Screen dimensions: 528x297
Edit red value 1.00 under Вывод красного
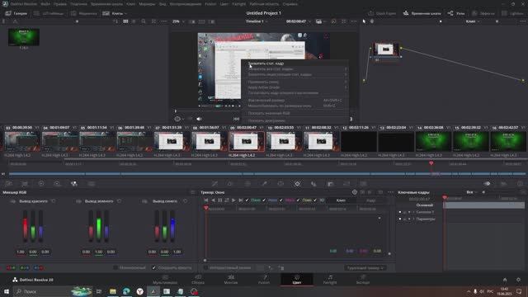coord(21,252)
